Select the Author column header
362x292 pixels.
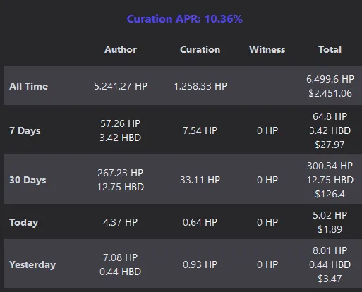tap(121, 49)
